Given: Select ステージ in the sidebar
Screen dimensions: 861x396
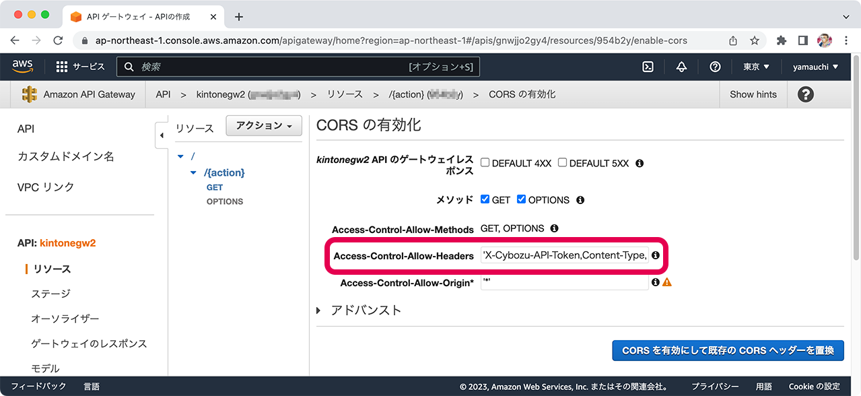Looking at the screenshot, I should tap(50, 294).
